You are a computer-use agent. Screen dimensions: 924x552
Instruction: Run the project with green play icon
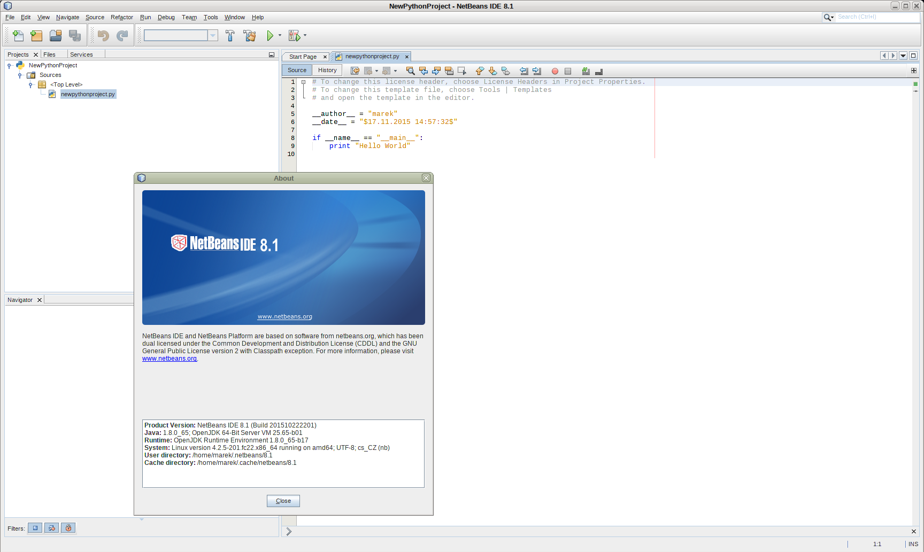coord(270,36)
